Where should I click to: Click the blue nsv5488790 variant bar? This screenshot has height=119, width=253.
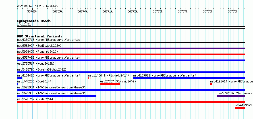click(131, 72)
